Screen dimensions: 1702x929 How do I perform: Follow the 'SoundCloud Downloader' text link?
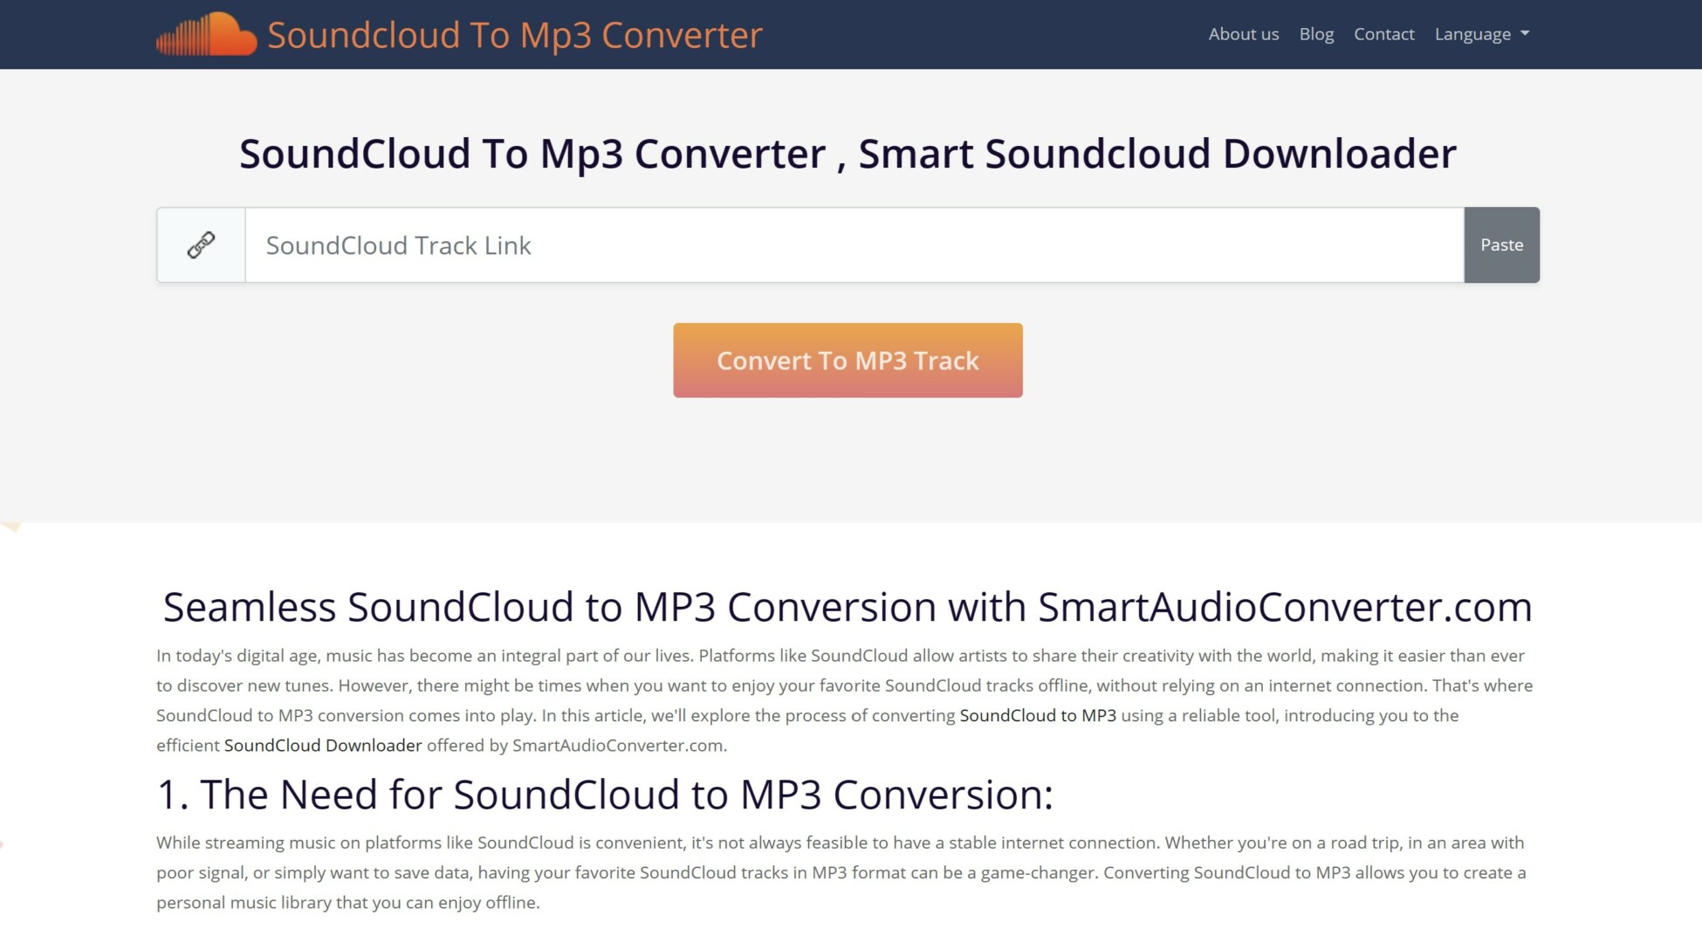pyautogui.click(x=323, y=745)
